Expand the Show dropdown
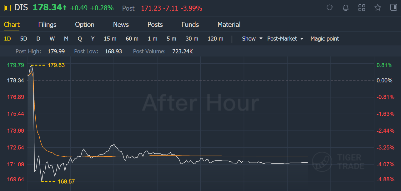 click(253, 39)
